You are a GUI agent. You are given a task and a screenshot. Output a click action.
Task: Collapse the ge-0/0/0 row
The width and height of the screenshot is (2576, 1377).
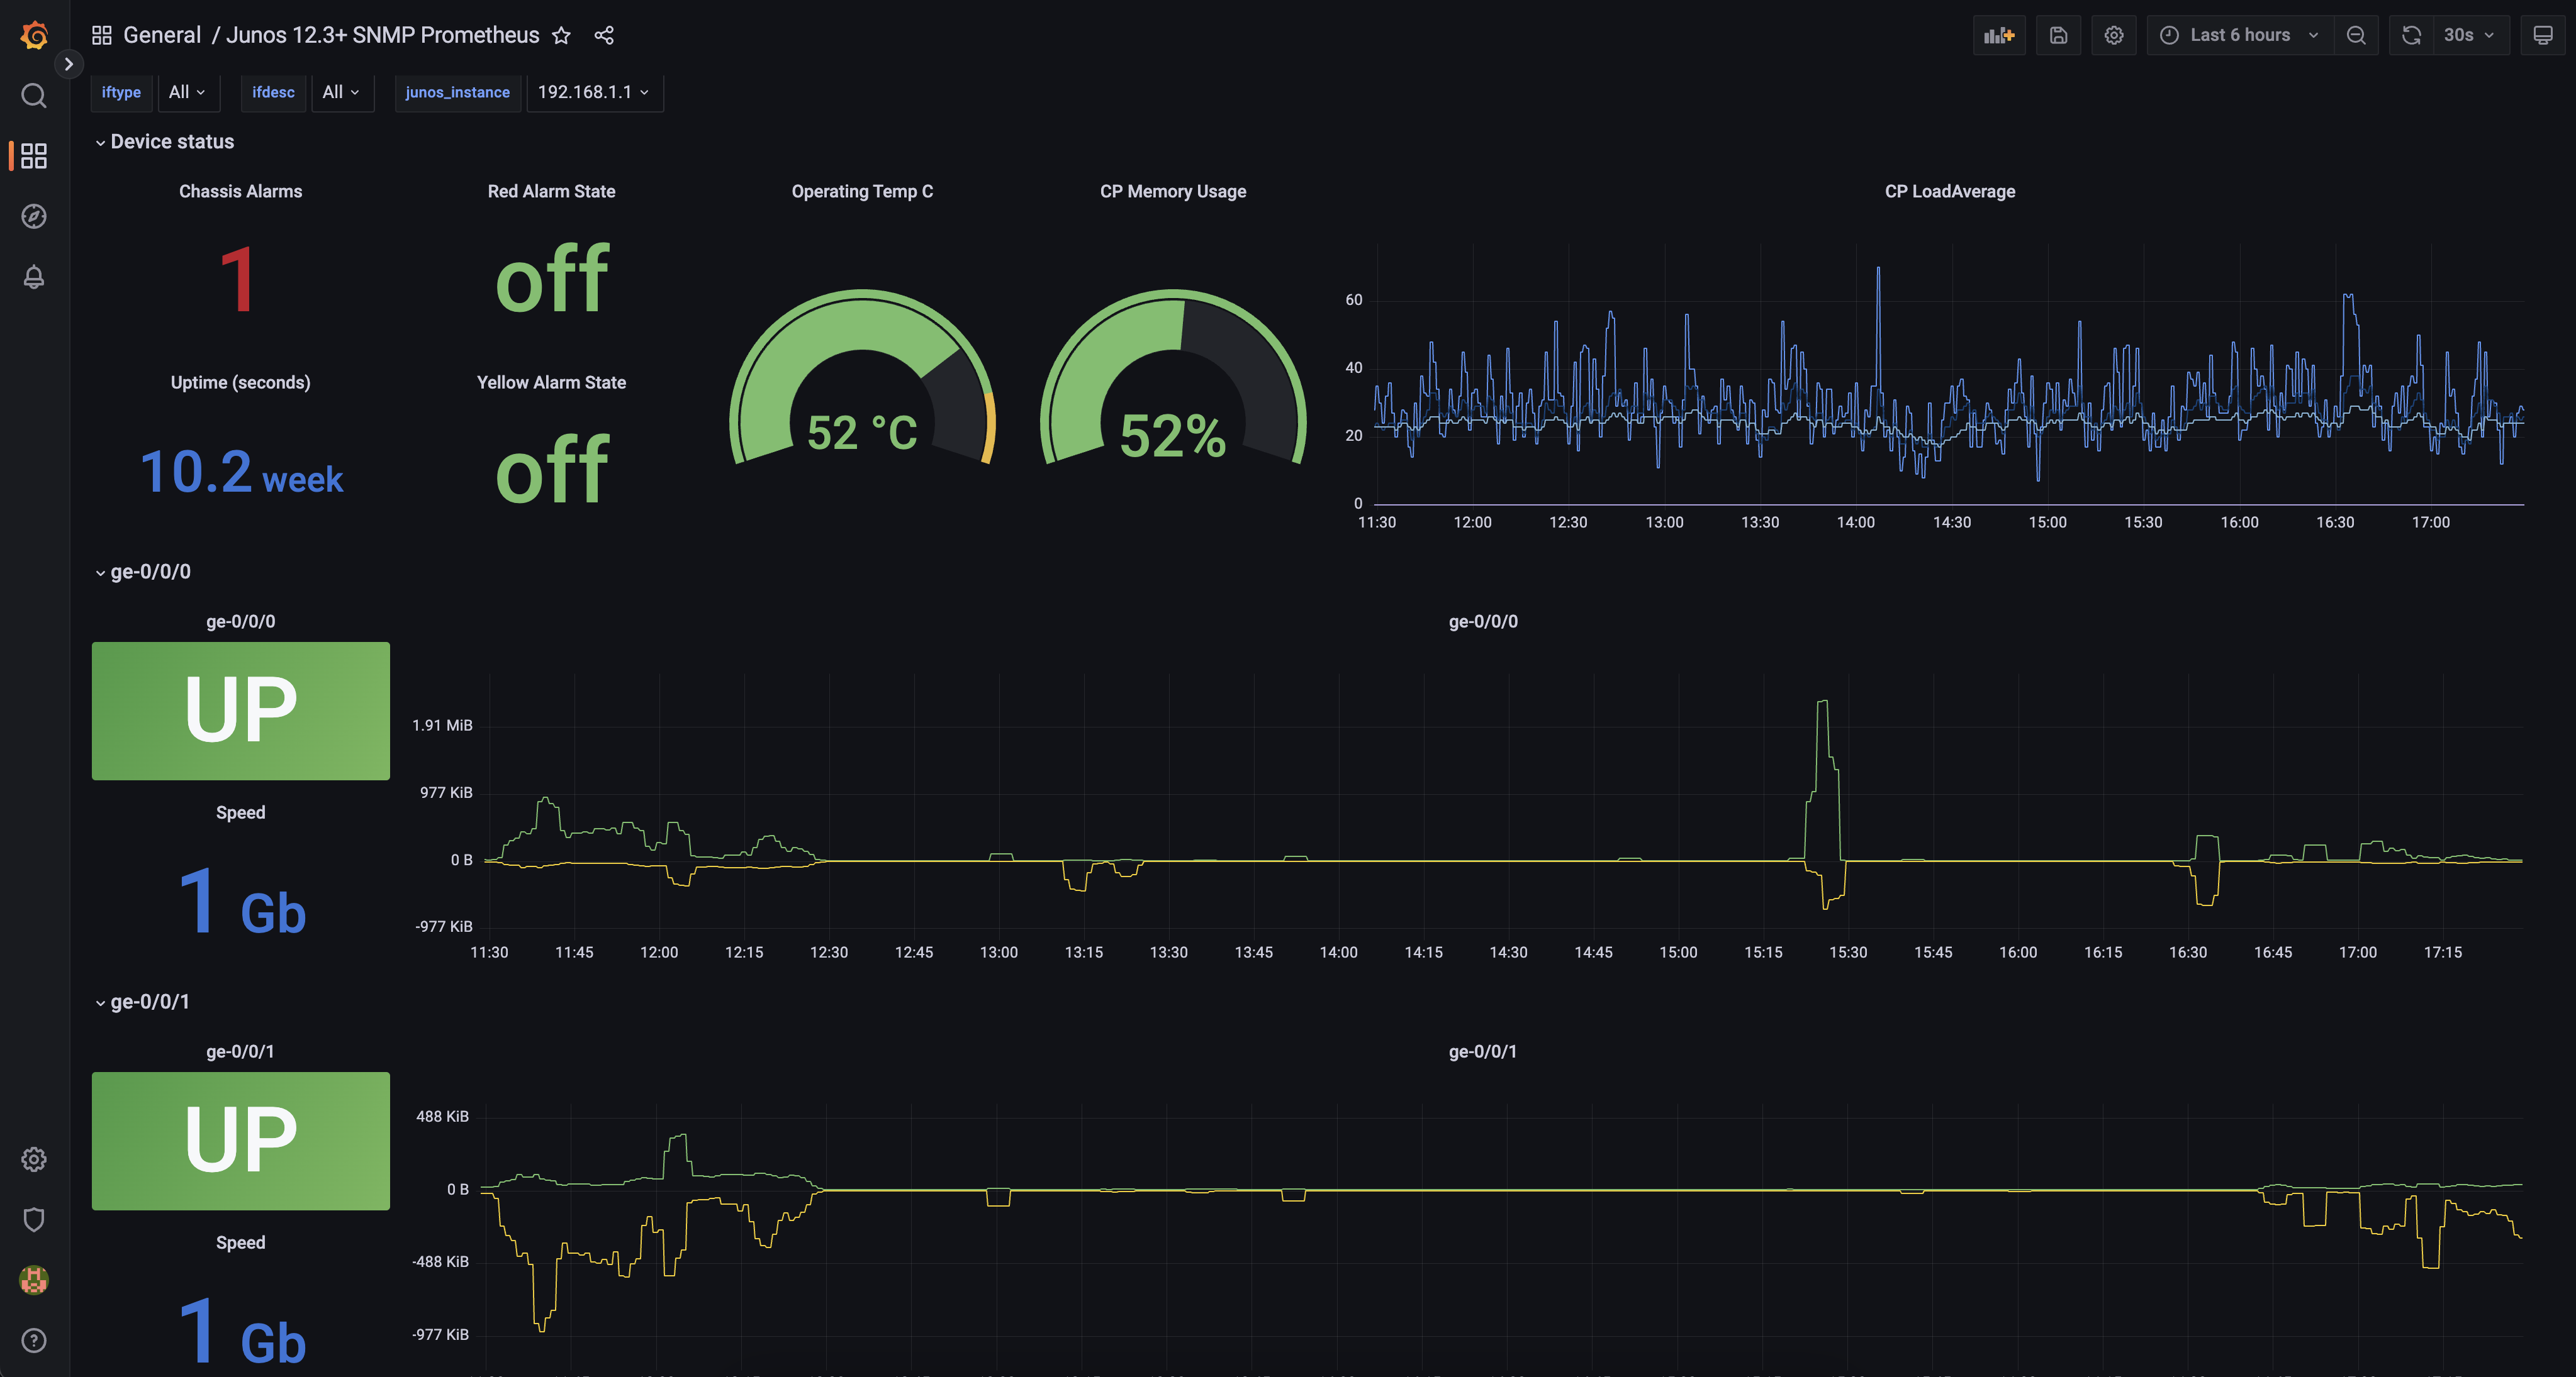143,572
